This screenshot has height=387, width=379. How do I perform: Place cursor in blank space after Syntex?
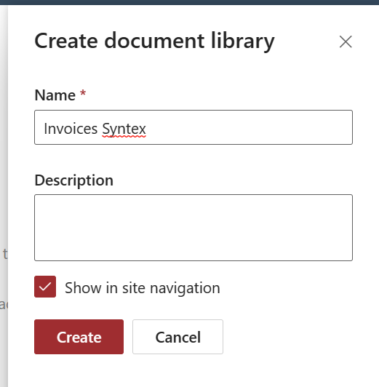pos(247,128)
